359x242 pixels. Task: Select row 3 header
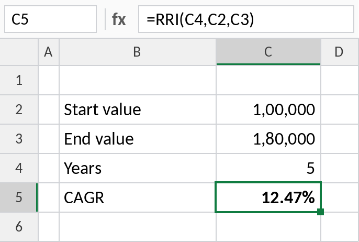(x=19, y=139)
